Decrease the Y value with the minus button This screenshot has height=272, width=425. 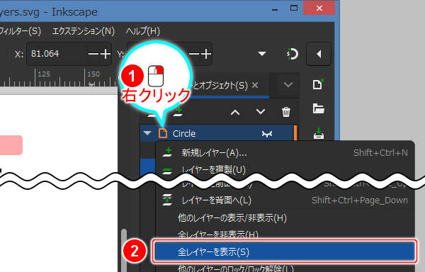coord(194,54)
